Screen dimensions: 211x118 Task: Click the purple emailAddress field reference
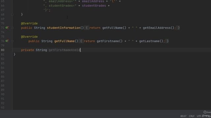[93, 1]
